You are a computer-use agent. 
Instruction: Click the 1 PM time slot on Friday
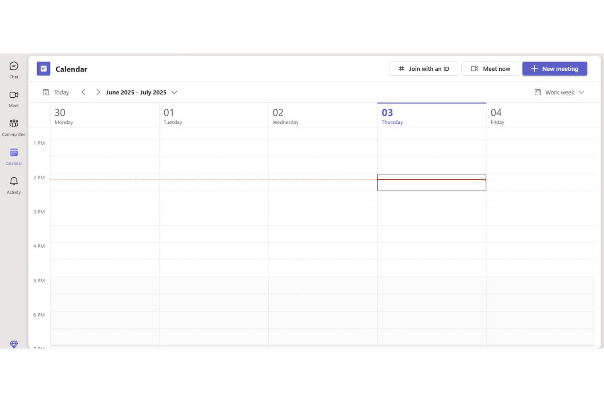[541, 148]
